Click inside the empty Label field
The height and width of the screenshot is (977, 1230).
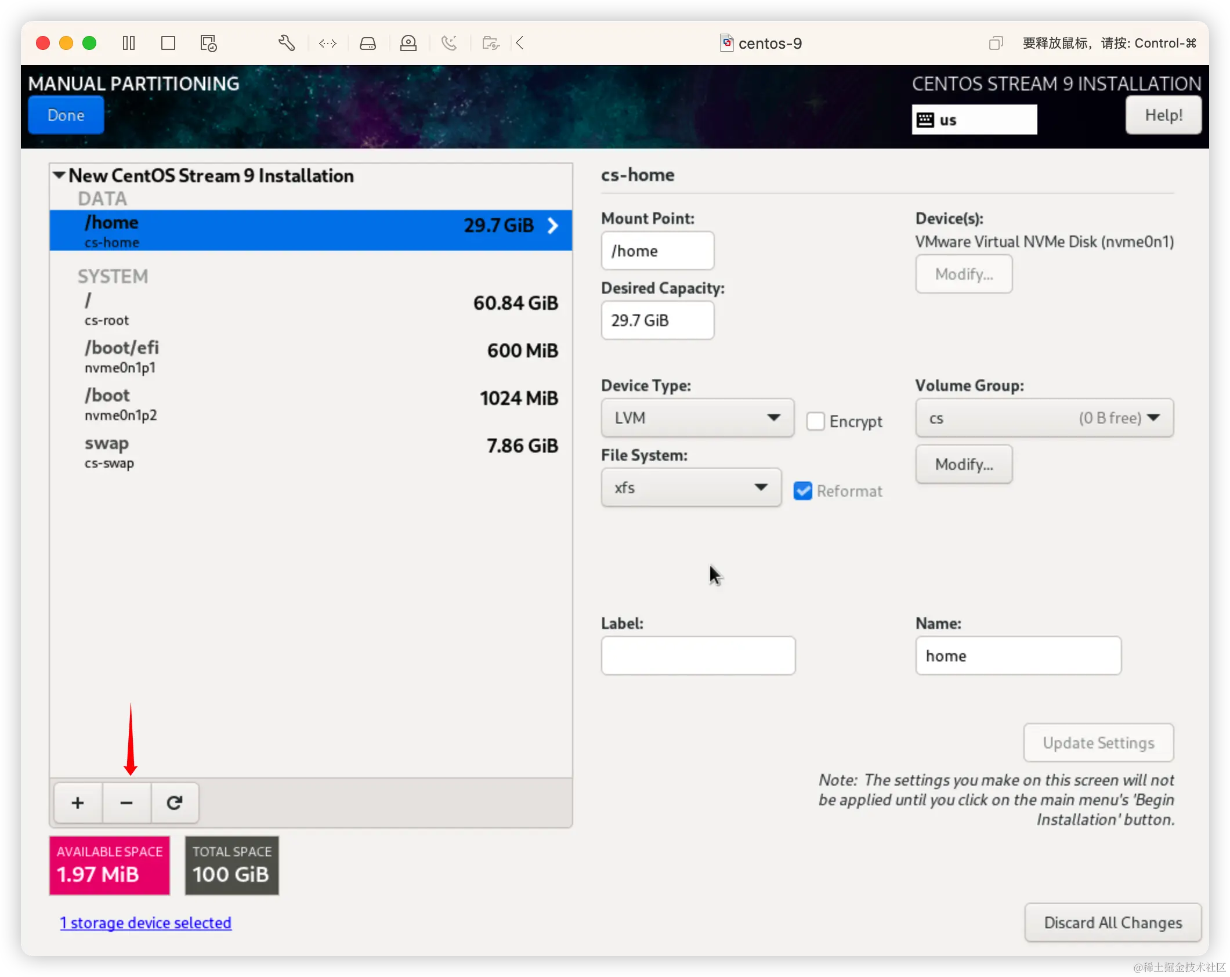[x=698, y=656]
